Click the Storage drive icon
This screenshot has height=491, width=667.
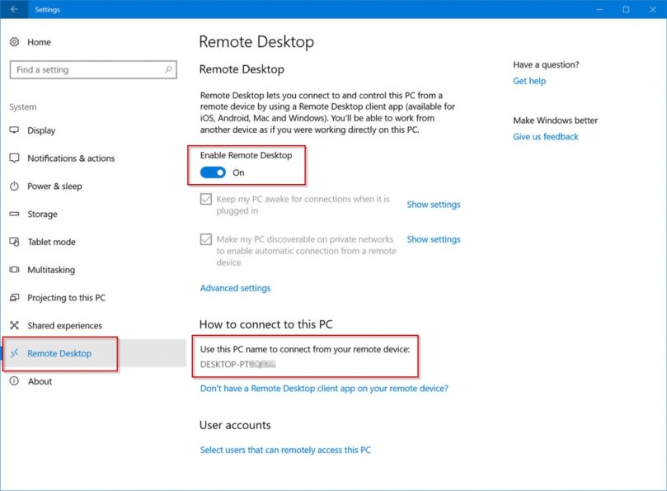15,214
